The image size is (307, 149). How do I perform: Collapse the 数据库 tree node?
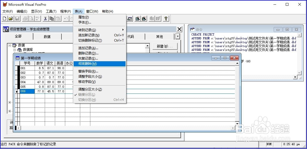click(x=14, y=50)
